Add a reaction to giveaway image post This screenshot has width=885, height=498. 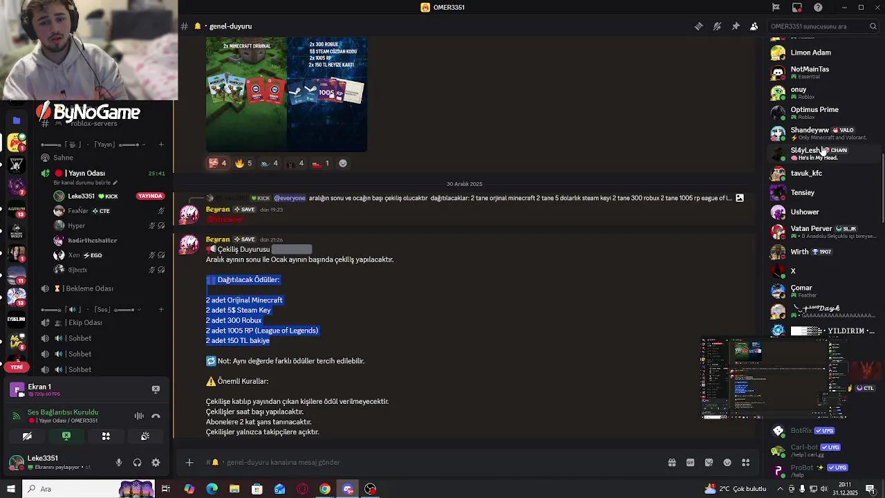tap(343, 163)
